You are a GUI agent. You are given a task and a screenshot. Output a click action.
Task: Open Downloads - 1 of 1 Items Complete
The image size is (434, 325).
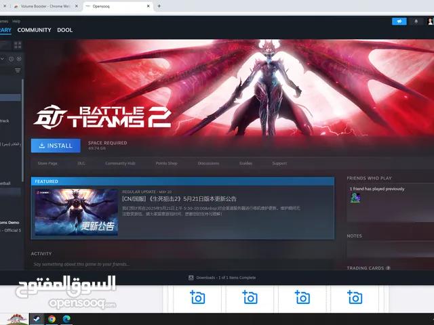226,278
